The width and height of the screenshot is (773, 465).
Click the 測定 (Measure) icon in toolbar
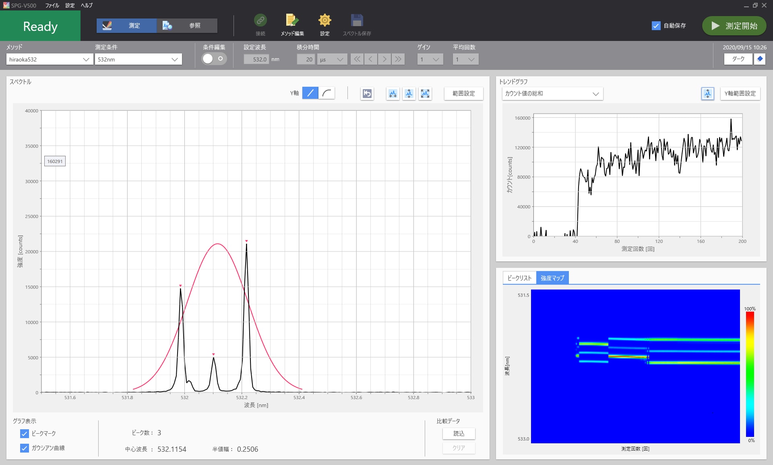tap(125, 26)
